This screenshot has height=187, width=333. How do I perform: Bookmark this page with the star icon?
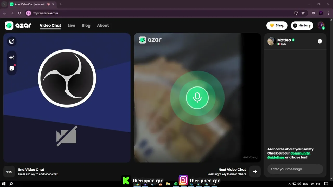[303, 13]
